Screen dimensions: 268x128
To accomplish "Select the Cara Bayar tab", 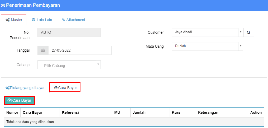I will click(x=65, y=87).
